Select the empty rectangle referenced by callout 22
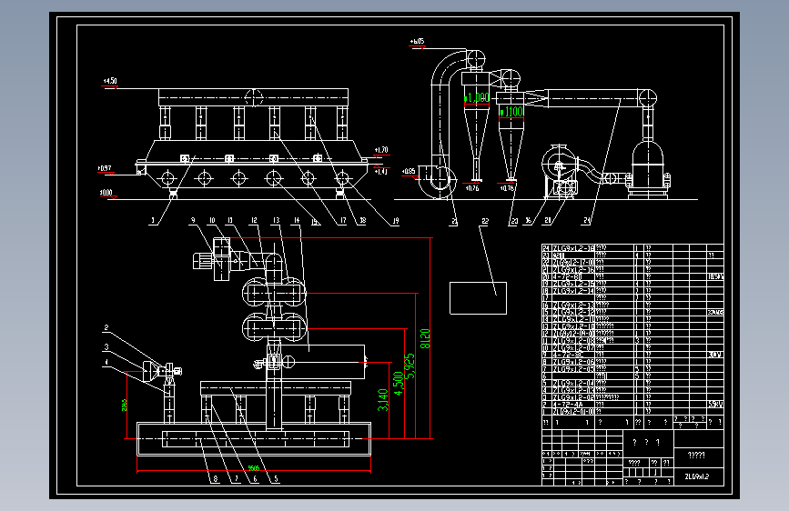The image size is (789, 511). [478, 298]
